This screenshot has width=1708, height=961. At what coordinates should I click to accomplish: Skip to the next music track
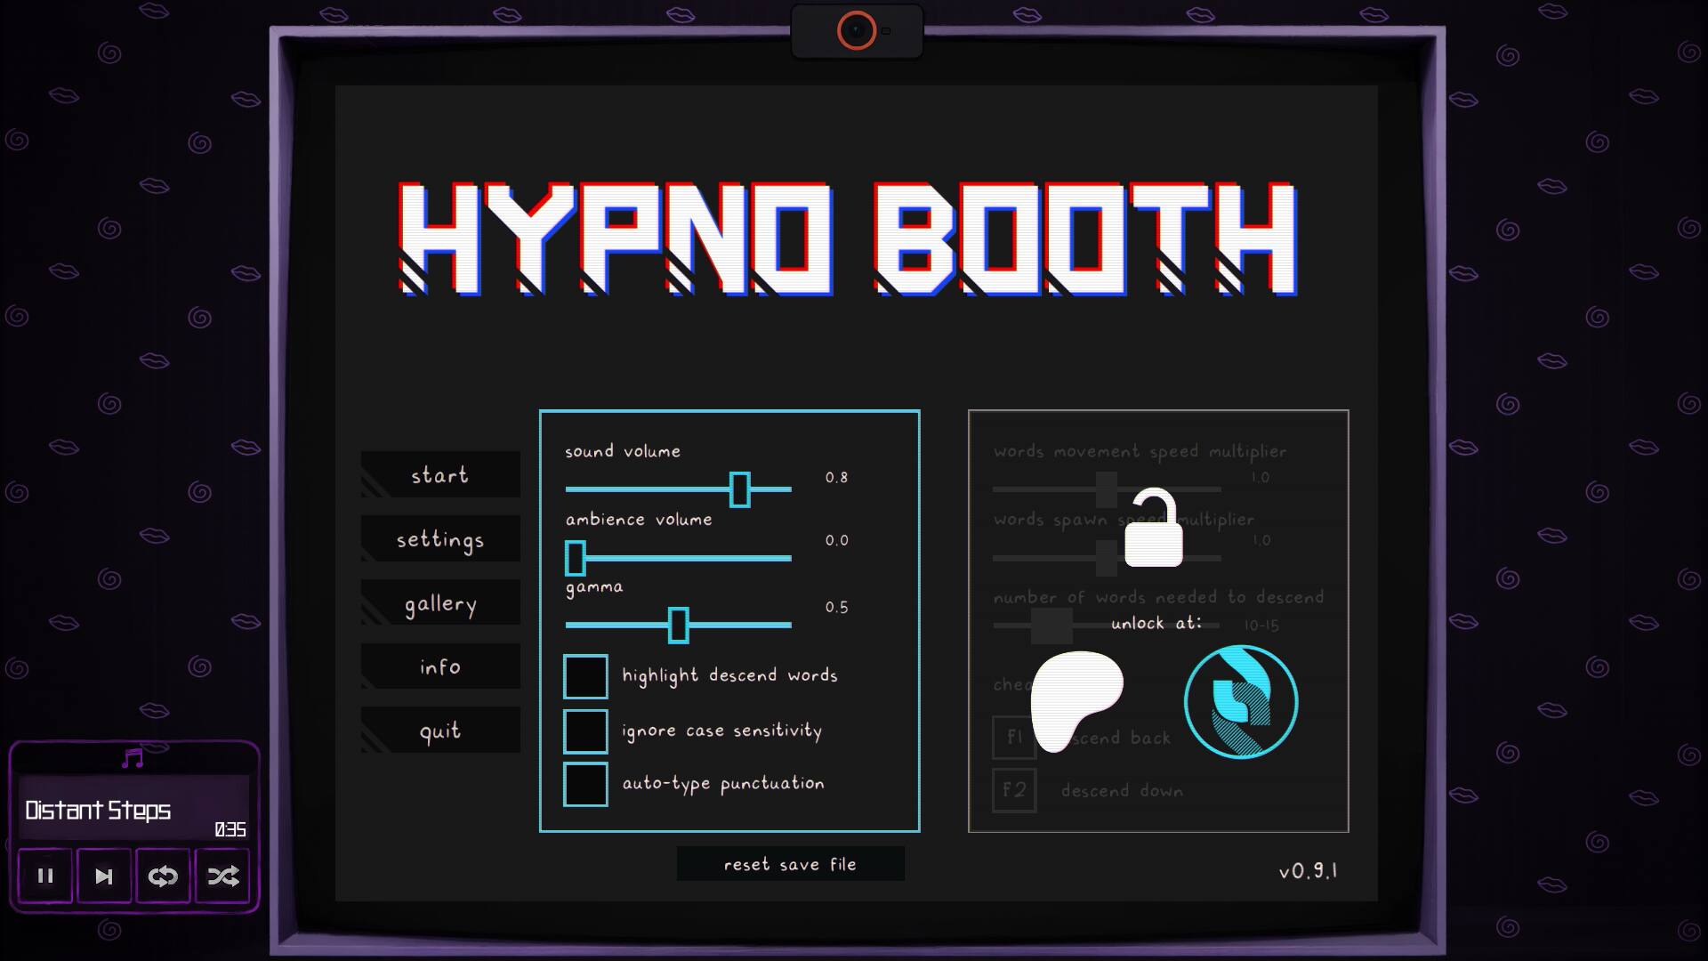(104, 876)
